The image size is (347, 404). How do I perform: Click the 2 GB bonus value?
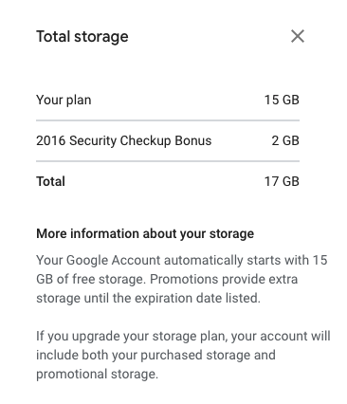point(285,140)
